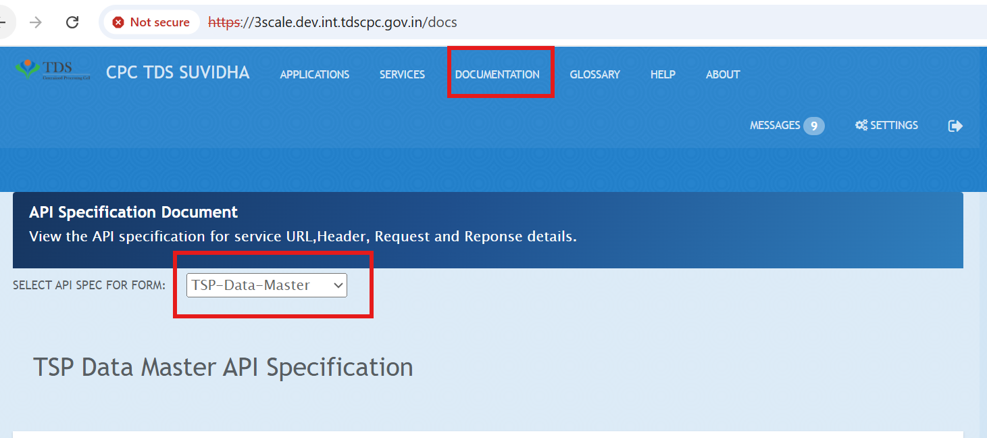Open MESSAGES from the top bar
The height and width of the screenshot is (438, 987).
[774, 125]
